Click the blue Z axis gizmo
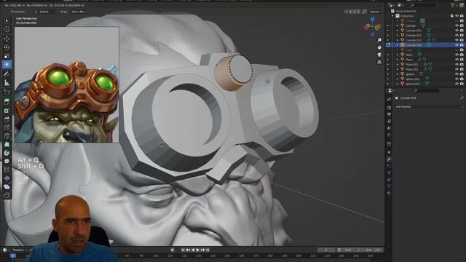 click(372, 20)
